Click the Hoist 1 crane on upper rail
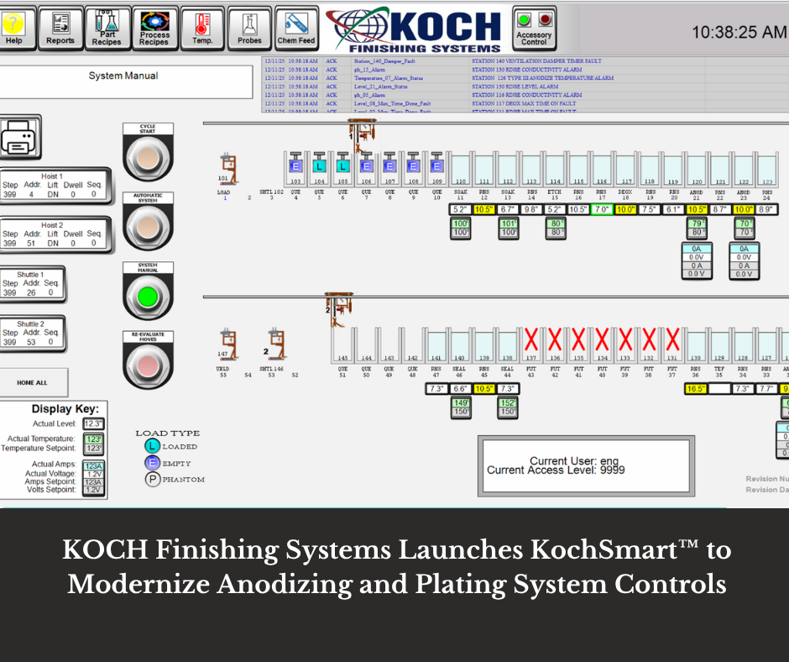Viewport: 789px width, 662px height. pyautogui.click(x=362, y=135)
